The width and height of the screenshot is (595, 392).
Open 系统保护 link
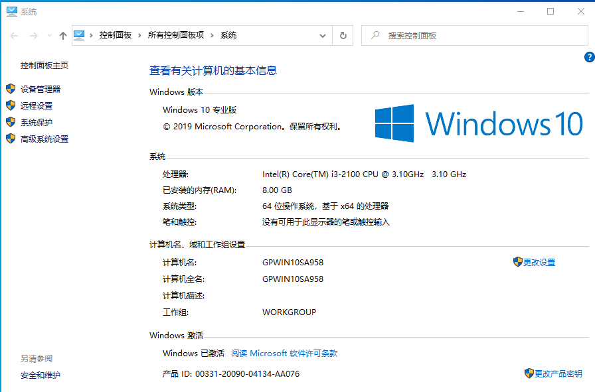(x=37, y=123)
